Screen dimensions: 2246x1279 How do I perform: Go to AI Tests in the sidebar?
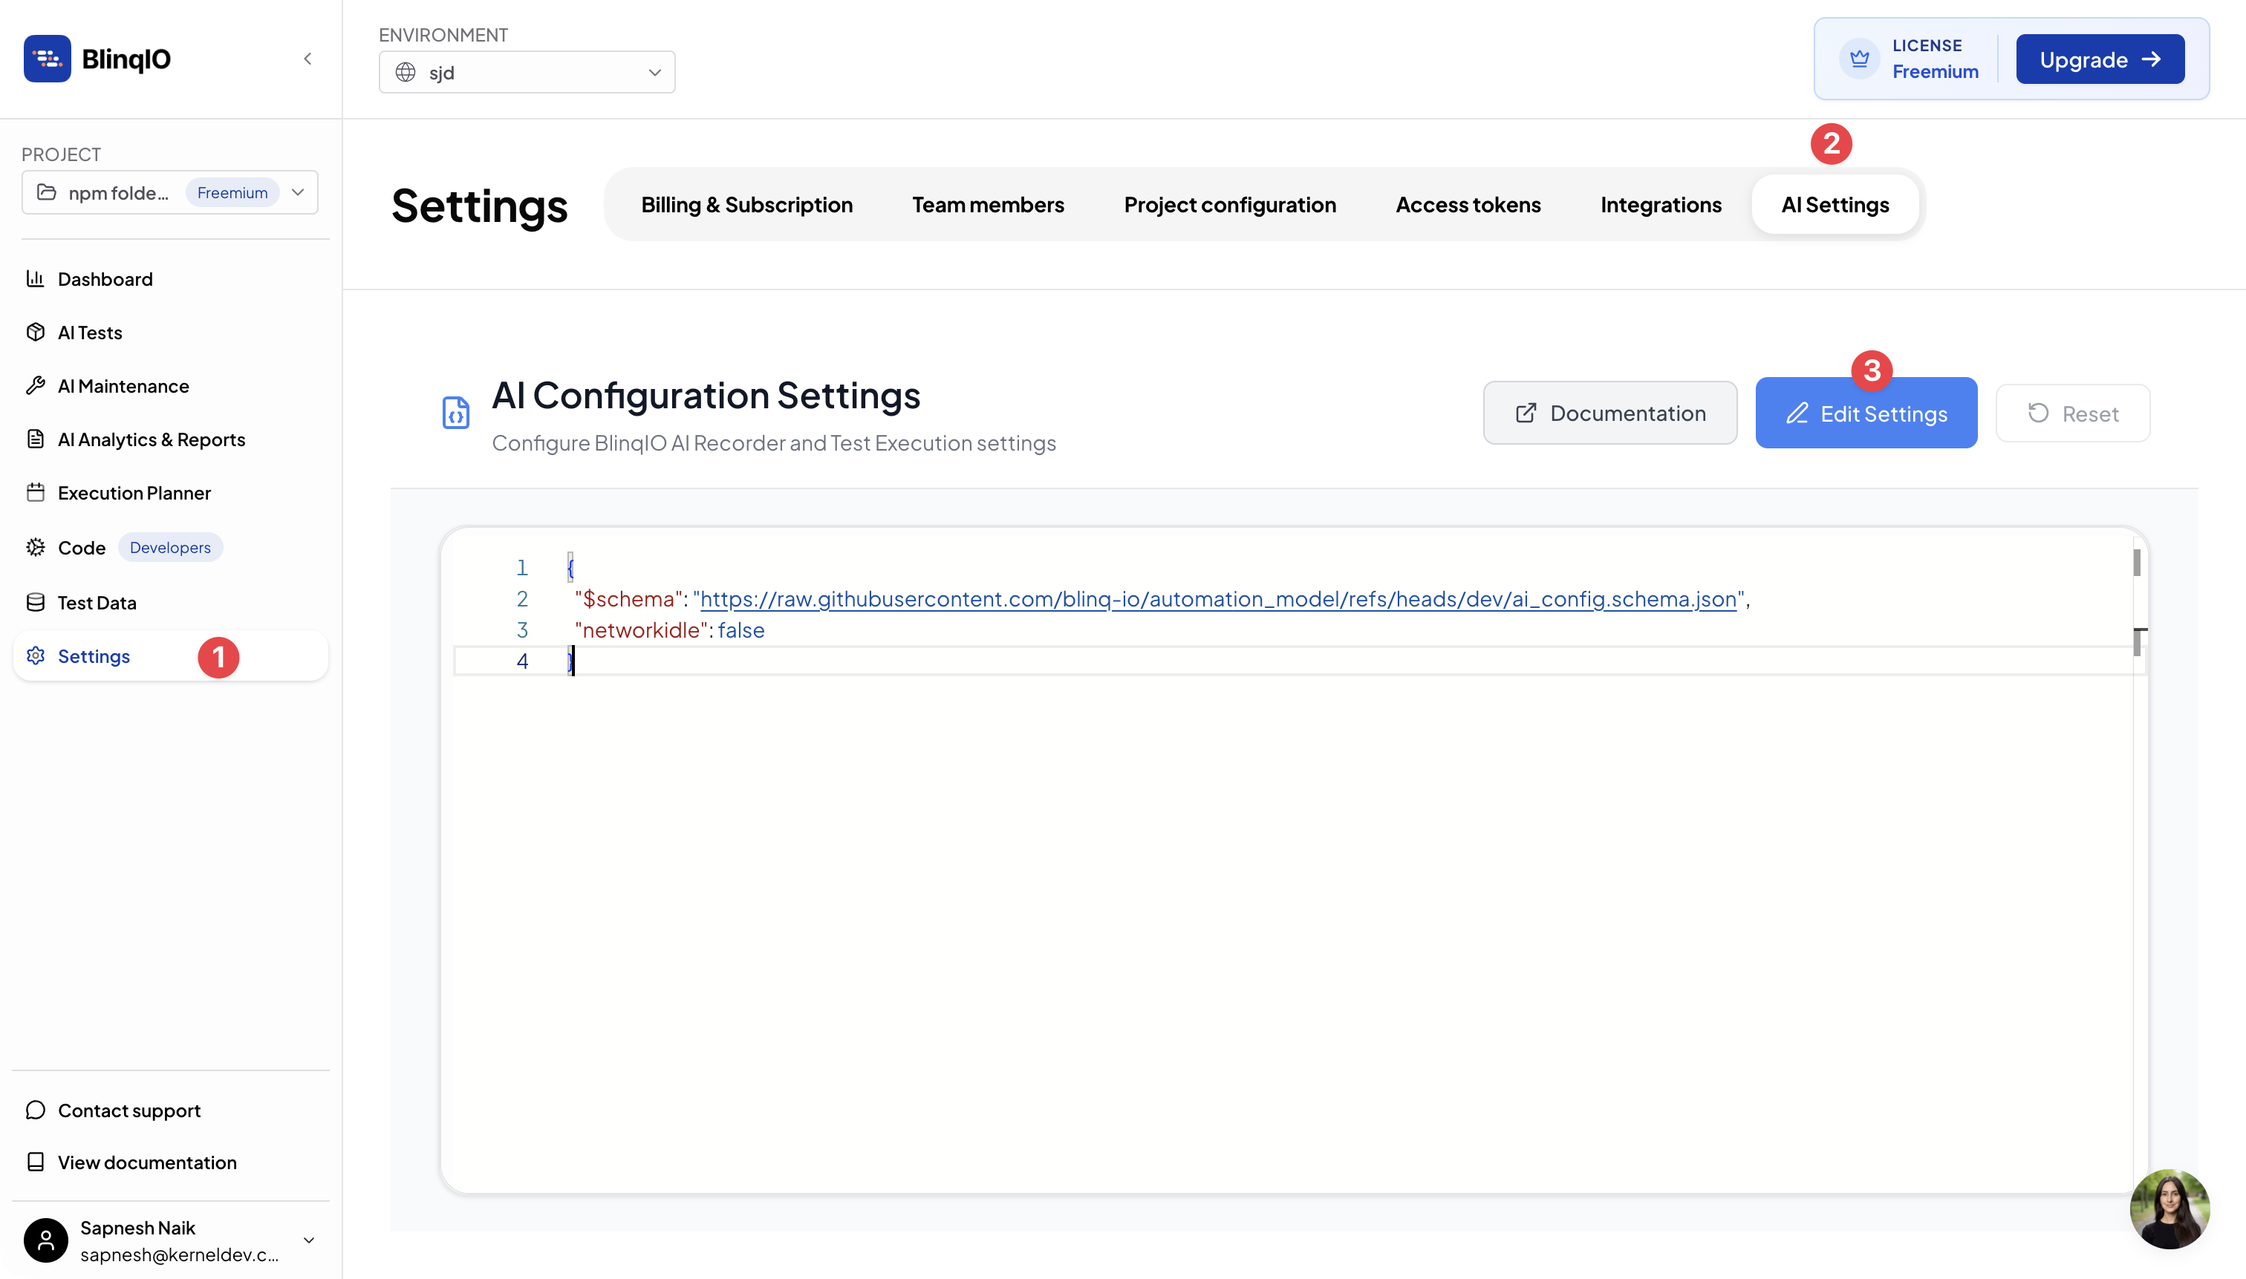point(90,333)
